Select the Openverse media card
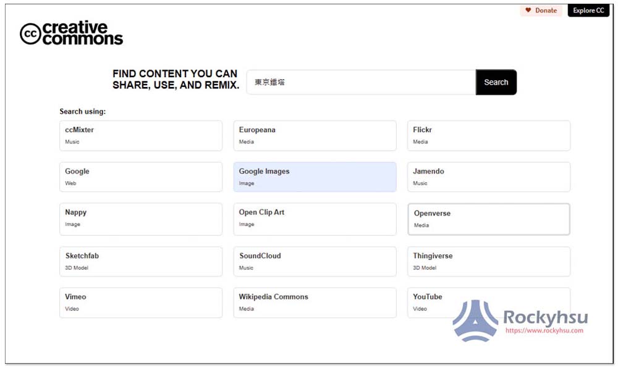The image size is (618, 368). point(488,219)
